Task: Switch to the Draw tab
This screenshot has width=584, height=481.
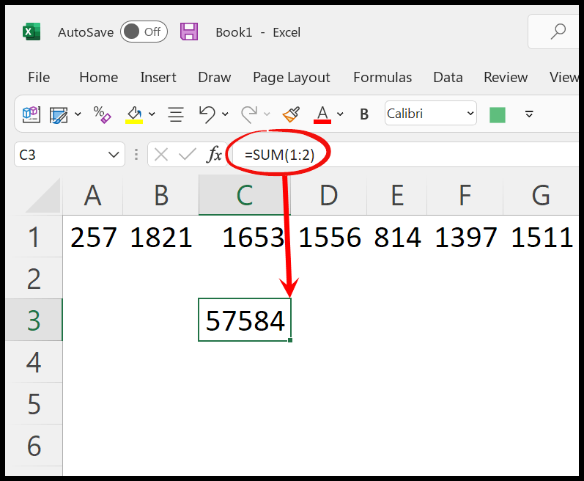Action: (215, 77)
